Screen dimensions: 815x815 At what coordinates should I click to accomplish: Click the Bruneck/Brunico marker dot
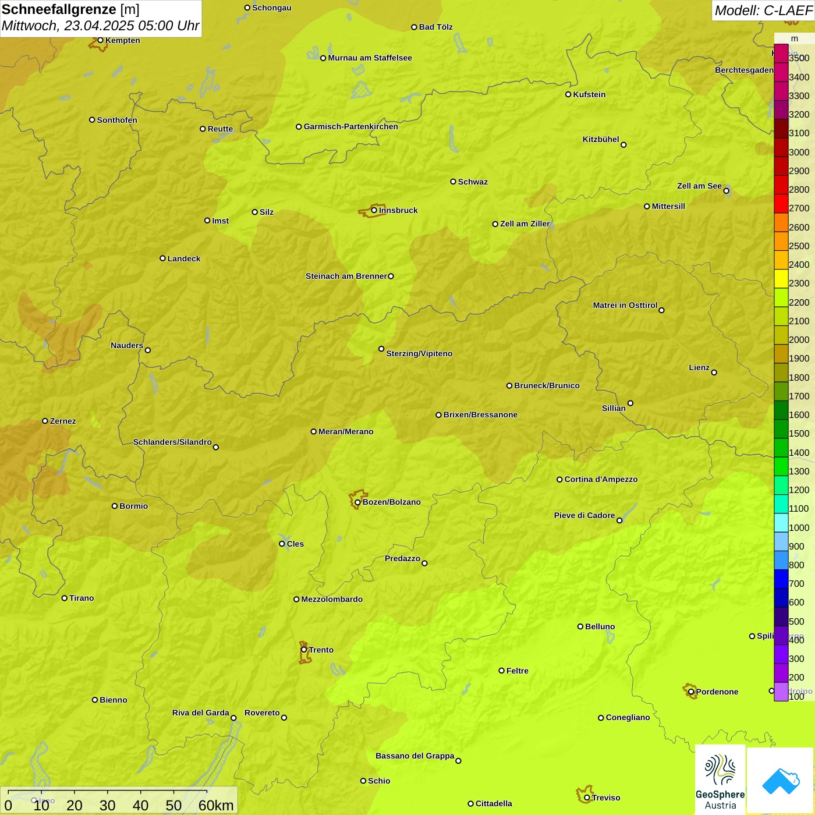point(509,385)
